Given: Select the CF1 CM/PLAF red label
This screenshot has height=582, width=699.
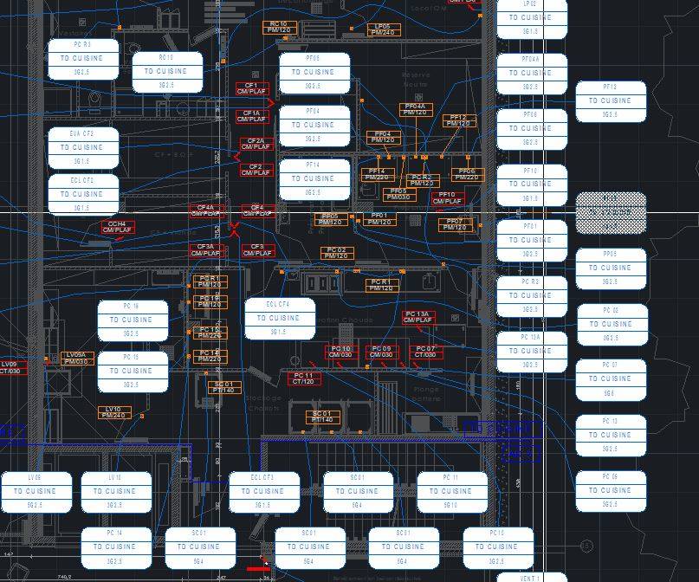Looking at the screenshot, I should (252, 89).
